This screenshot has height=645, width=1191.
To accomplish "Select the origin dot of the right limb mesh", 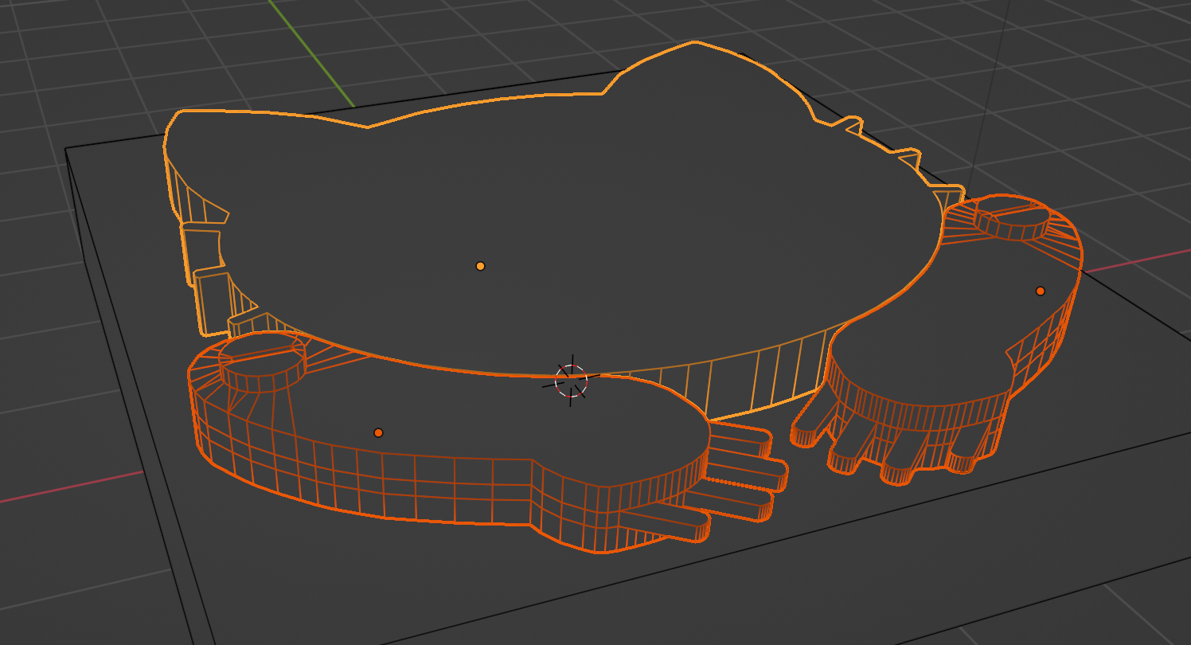I will (x=1040, y=291).
